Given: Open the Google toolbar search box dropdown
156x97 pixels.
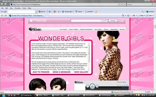Looking at the screenshot, I should point(36,12).
